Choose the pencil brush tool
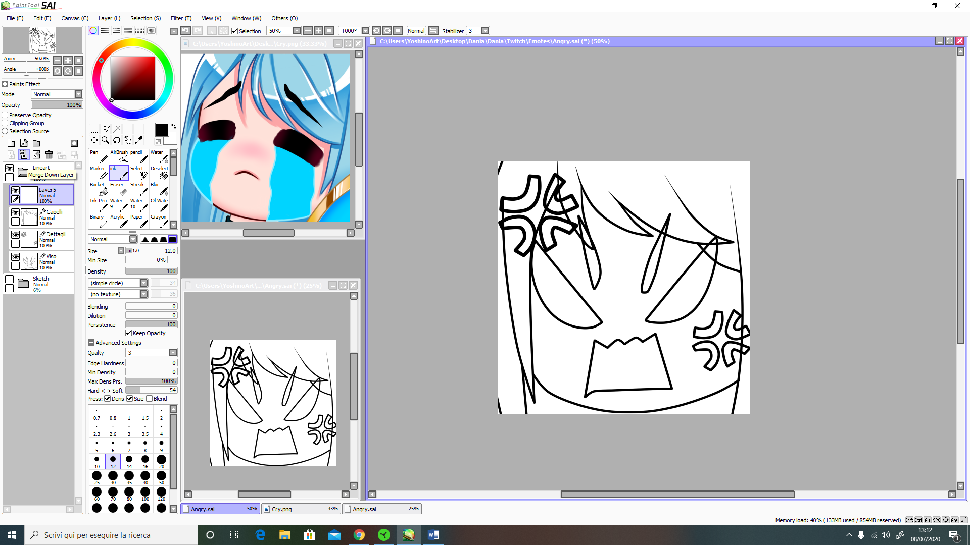 [x=139, y=156]
